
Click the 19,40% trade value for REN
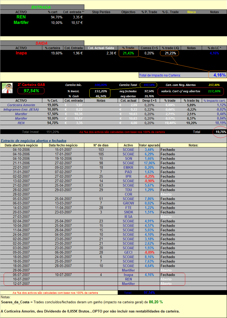coord(170,123)
